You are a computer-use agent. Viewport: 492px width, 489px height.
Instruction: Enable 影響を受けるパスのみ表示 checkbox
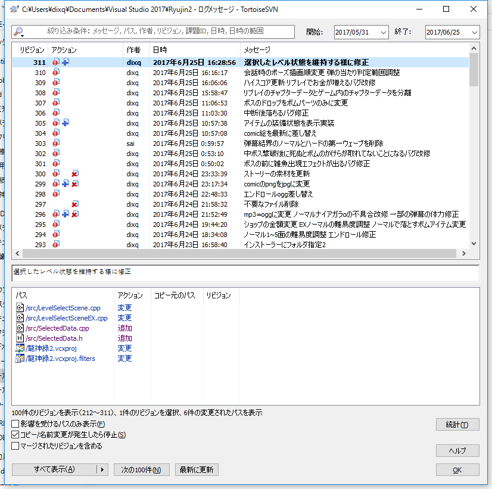(x=16, y=424)
